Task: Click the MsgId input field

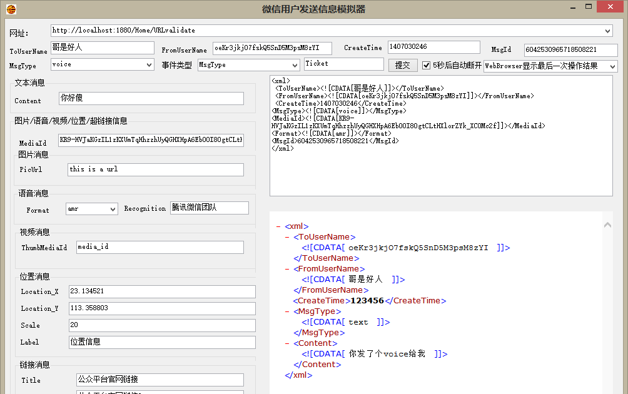Action: click(x=570, y=50)
